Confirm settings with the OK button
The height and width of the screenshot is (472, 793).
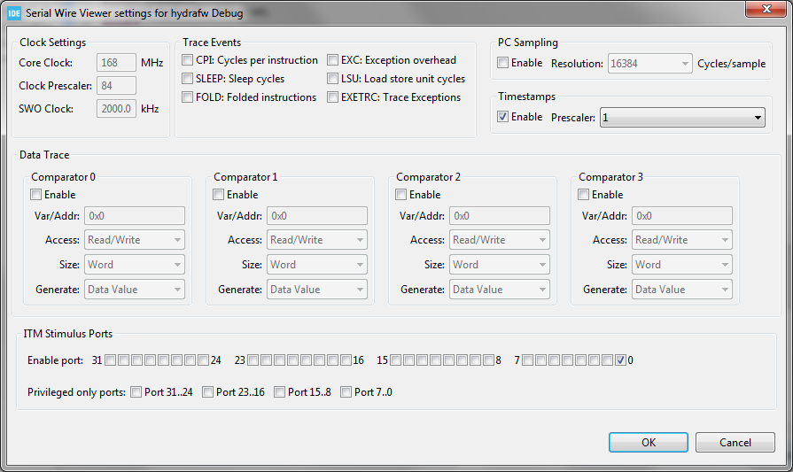pyautogui.click(x=649, y=443)
